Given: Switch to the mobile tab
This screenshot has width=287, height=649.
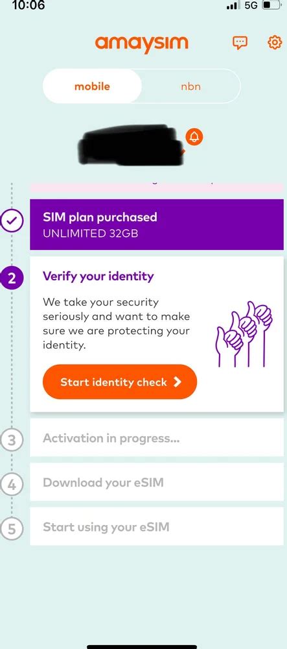Looking at the screenshot, I should point(92,86).
